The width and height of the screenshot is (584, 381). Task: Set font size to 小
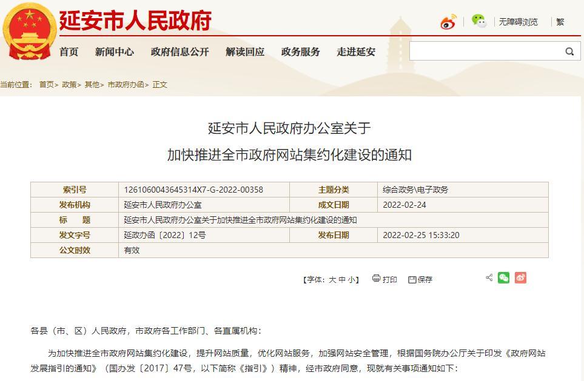tap(351, 280)
